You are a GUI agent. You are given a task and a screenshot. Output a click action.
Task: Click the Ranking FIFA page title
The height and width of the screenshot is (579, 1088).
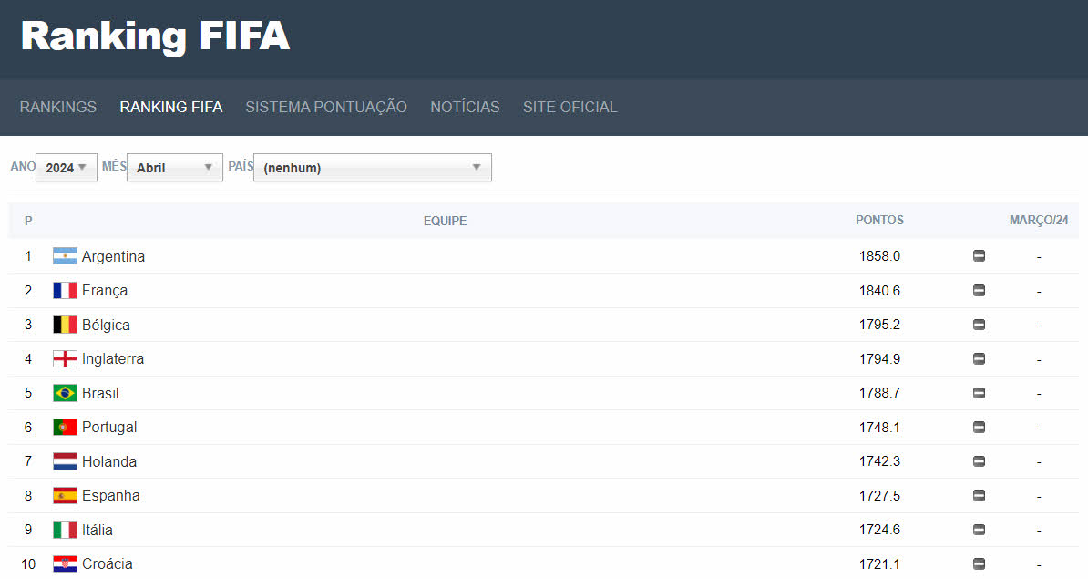coord(156,36)
